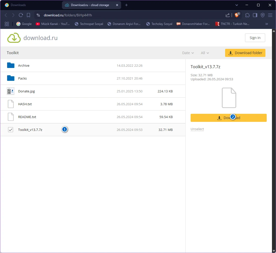
Task: Open the Müzik Kanalı YouTube bookmark
Action: 53,24
